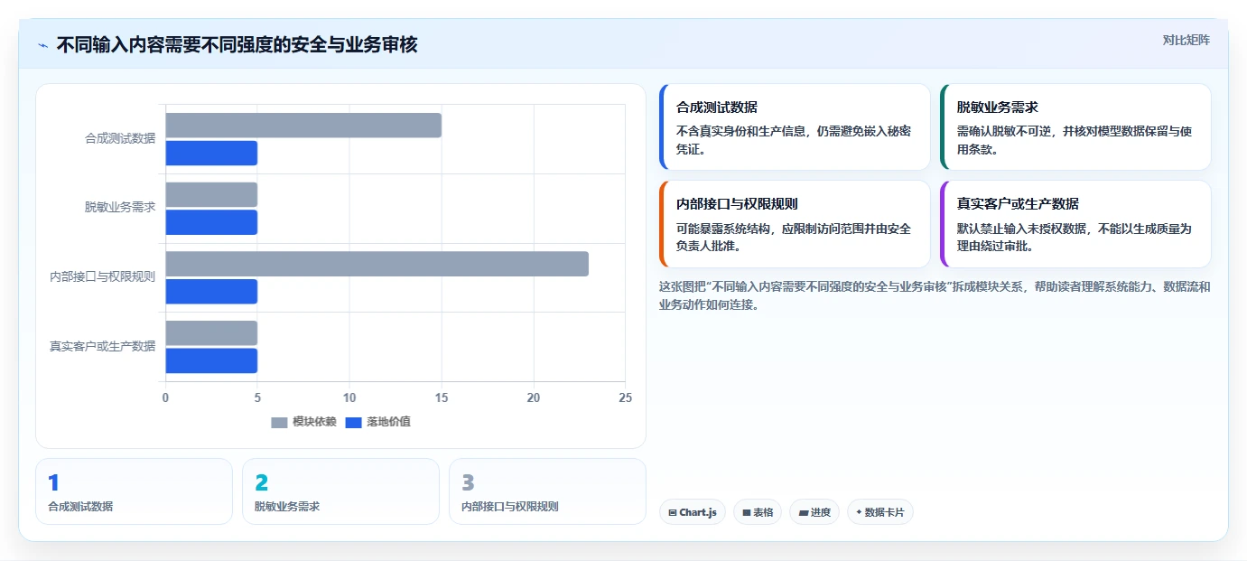Click the blue bar for 内部接口与权限规则
Image resolution: width=1247 pixels, height=561 pixels.
tap(211, 292)
